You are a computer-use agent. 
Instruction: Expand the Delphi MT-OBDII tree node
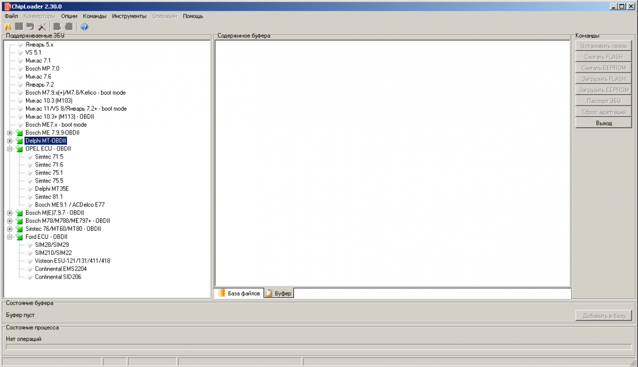point(10,140)
